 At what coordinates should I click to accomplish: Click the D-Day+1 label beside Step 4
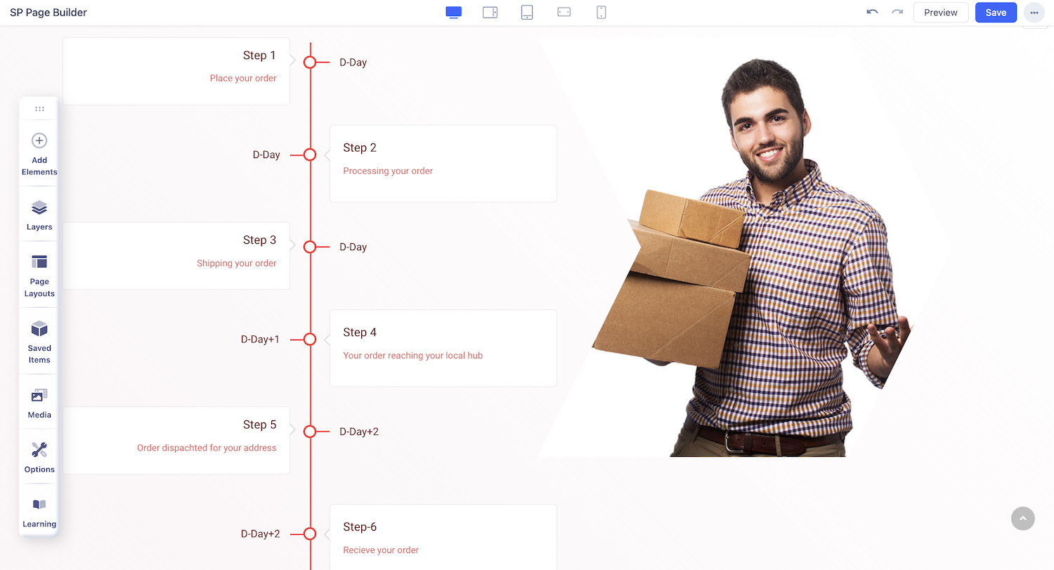260,339
